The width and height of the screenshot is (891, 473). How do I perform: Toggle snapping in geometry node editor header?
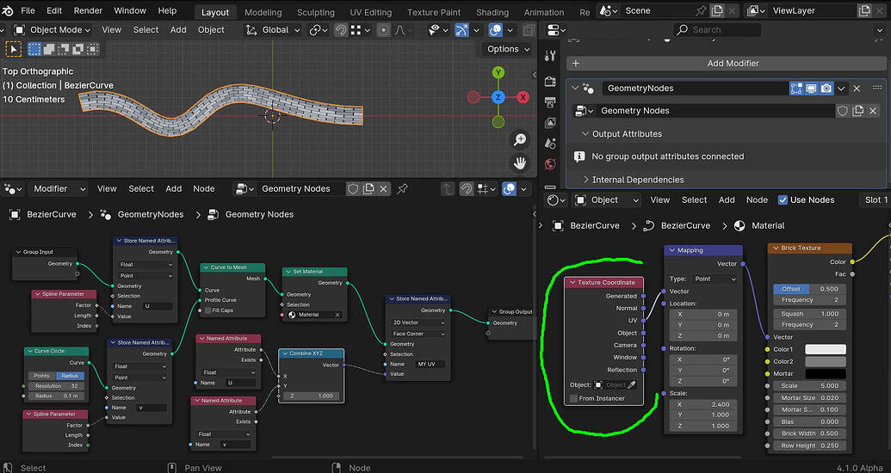[467, 188]
